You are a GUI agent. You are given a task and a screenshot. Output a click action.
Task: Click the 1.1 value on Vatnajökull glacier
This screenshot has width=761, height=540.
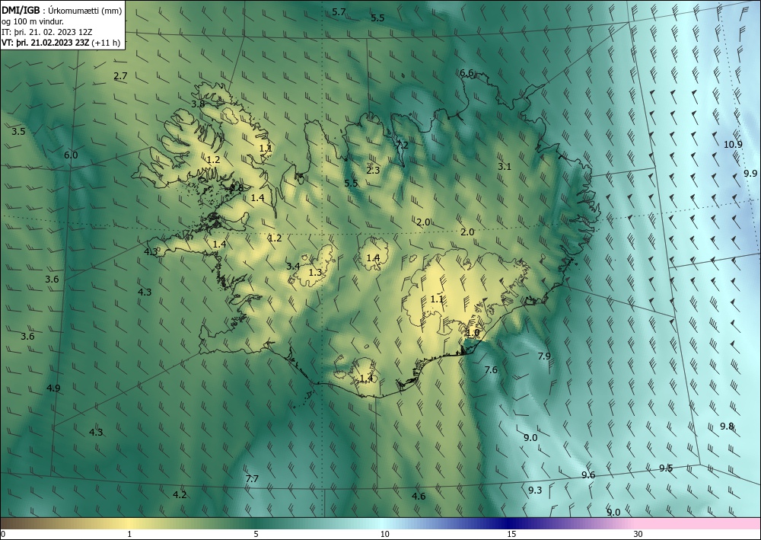[437, 299]
